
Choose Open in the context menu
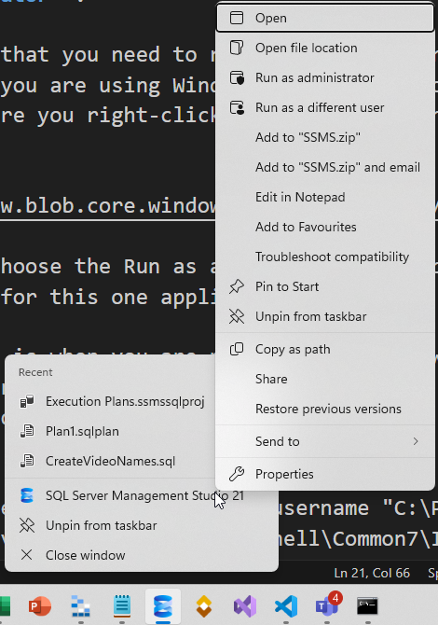tap(325, 18)
